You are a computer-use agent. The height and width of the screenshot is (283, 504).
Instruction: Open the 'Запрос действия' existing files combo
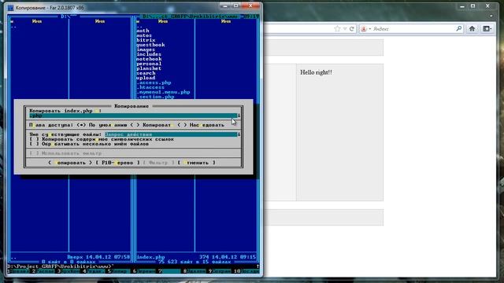click(171, 134)
